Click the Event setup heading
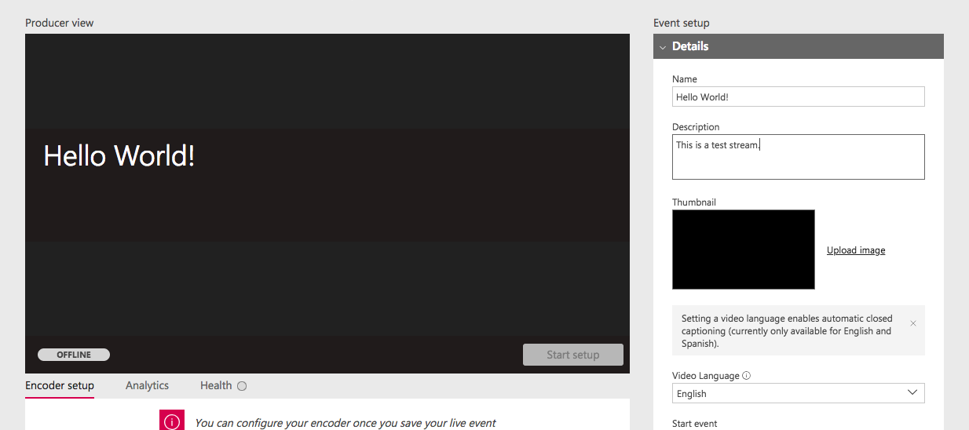The width and height of the screenshot is (969, 430). click(x=682, y=23)
